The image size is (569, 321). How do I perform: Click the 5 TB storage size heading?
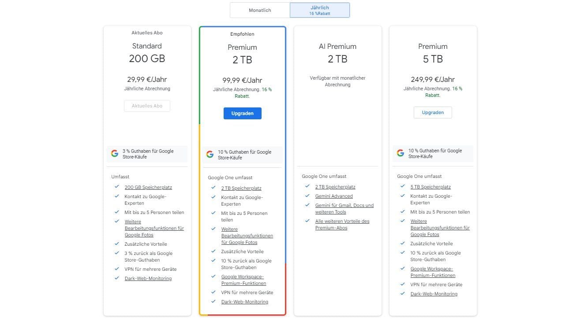point(433,59)
